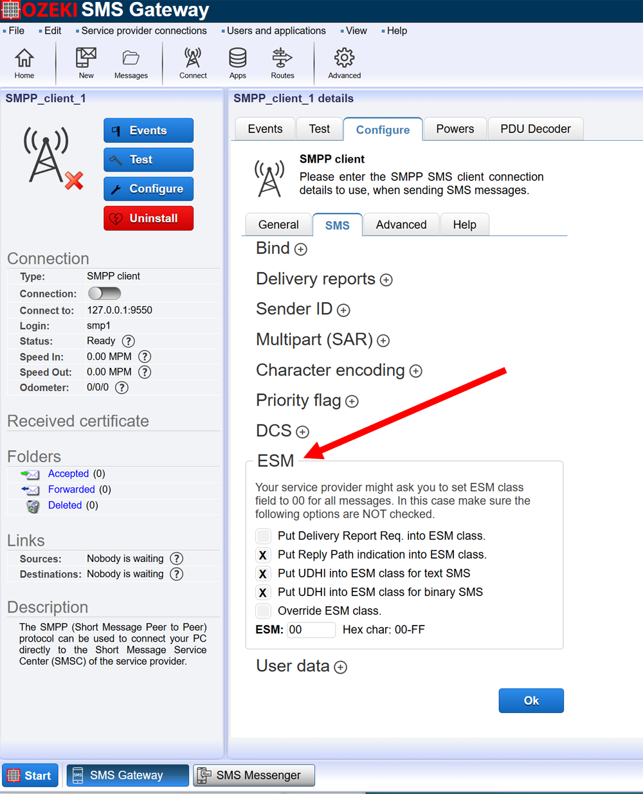The width and height of the screenshot is (643, 794).
Task: Expand the Multipart (SAR) section
Action: 384,341
